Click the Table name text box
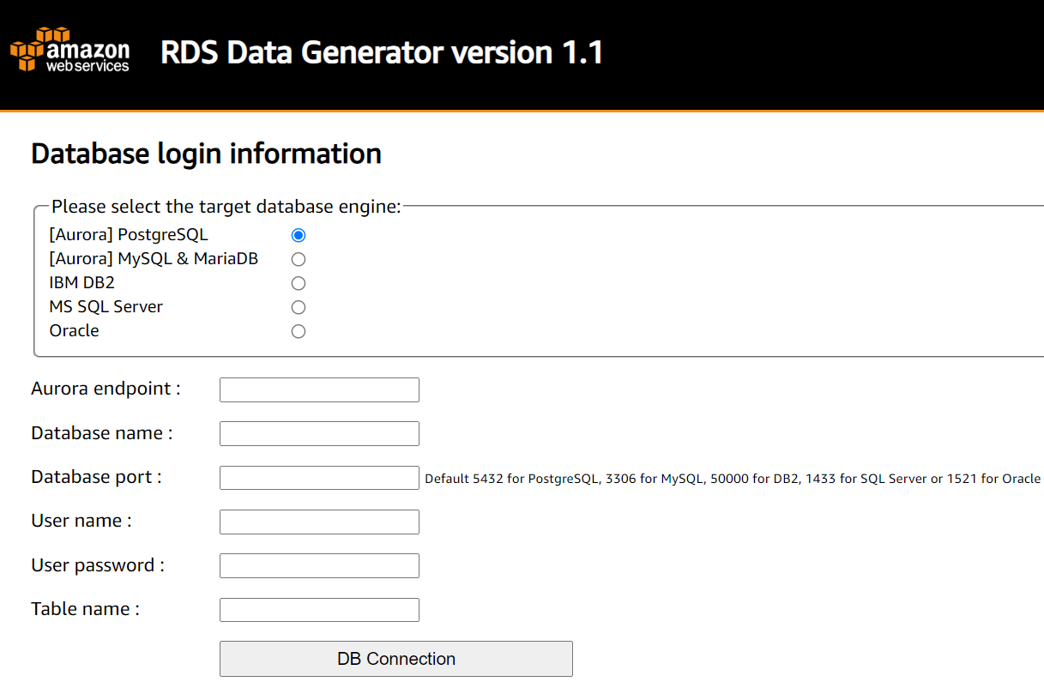The height and width of the screenshot is (682, 1044). (319, 610)
